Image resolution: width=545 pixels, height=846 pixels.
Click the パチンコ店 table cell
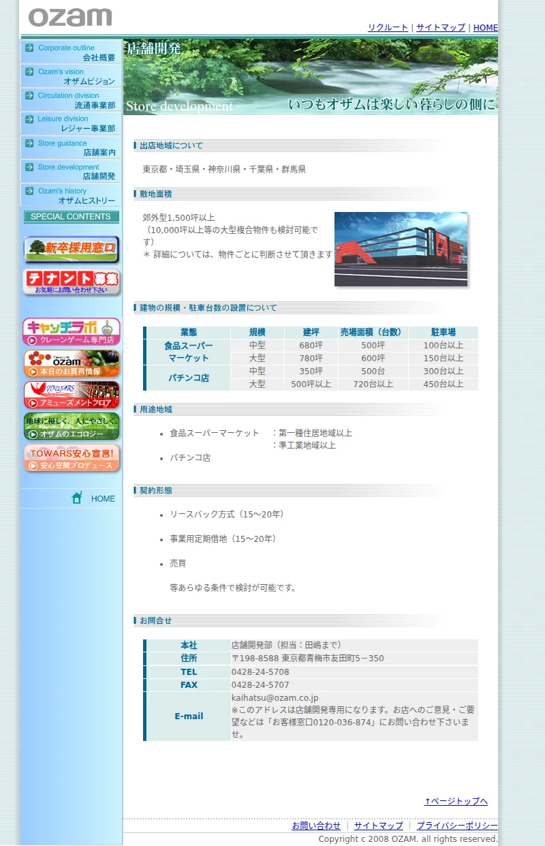pyautogui.click(x=188, y=378)
